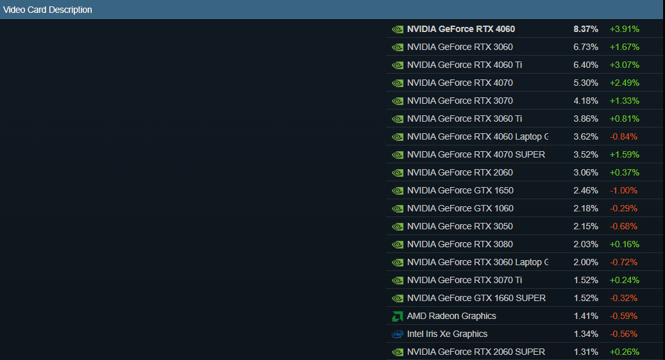Select the NVIDIA GeForce RTX 2060 name

460,172
